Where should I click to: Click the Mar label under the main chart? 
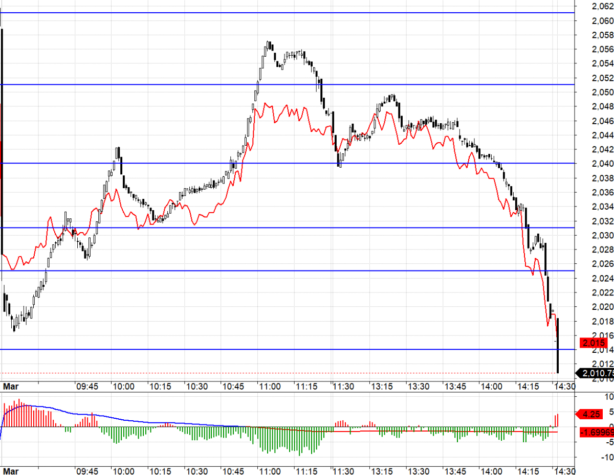tap(11, 387)
